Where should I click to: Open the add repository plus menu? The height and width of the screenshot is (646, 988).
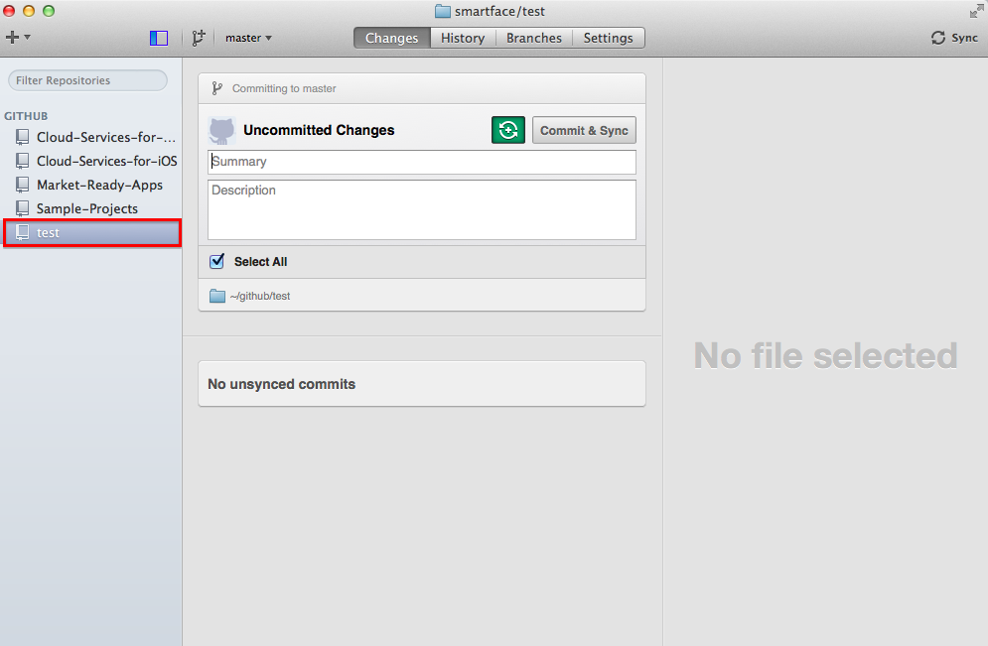coord(18,37)
